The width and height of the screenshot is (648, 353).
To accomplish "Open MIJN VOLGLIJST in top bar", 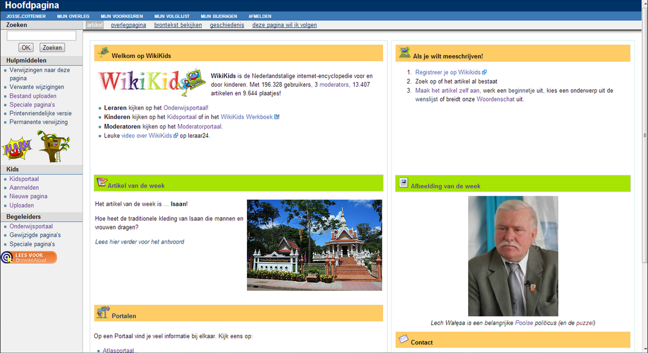I will [x=172, y=17].
